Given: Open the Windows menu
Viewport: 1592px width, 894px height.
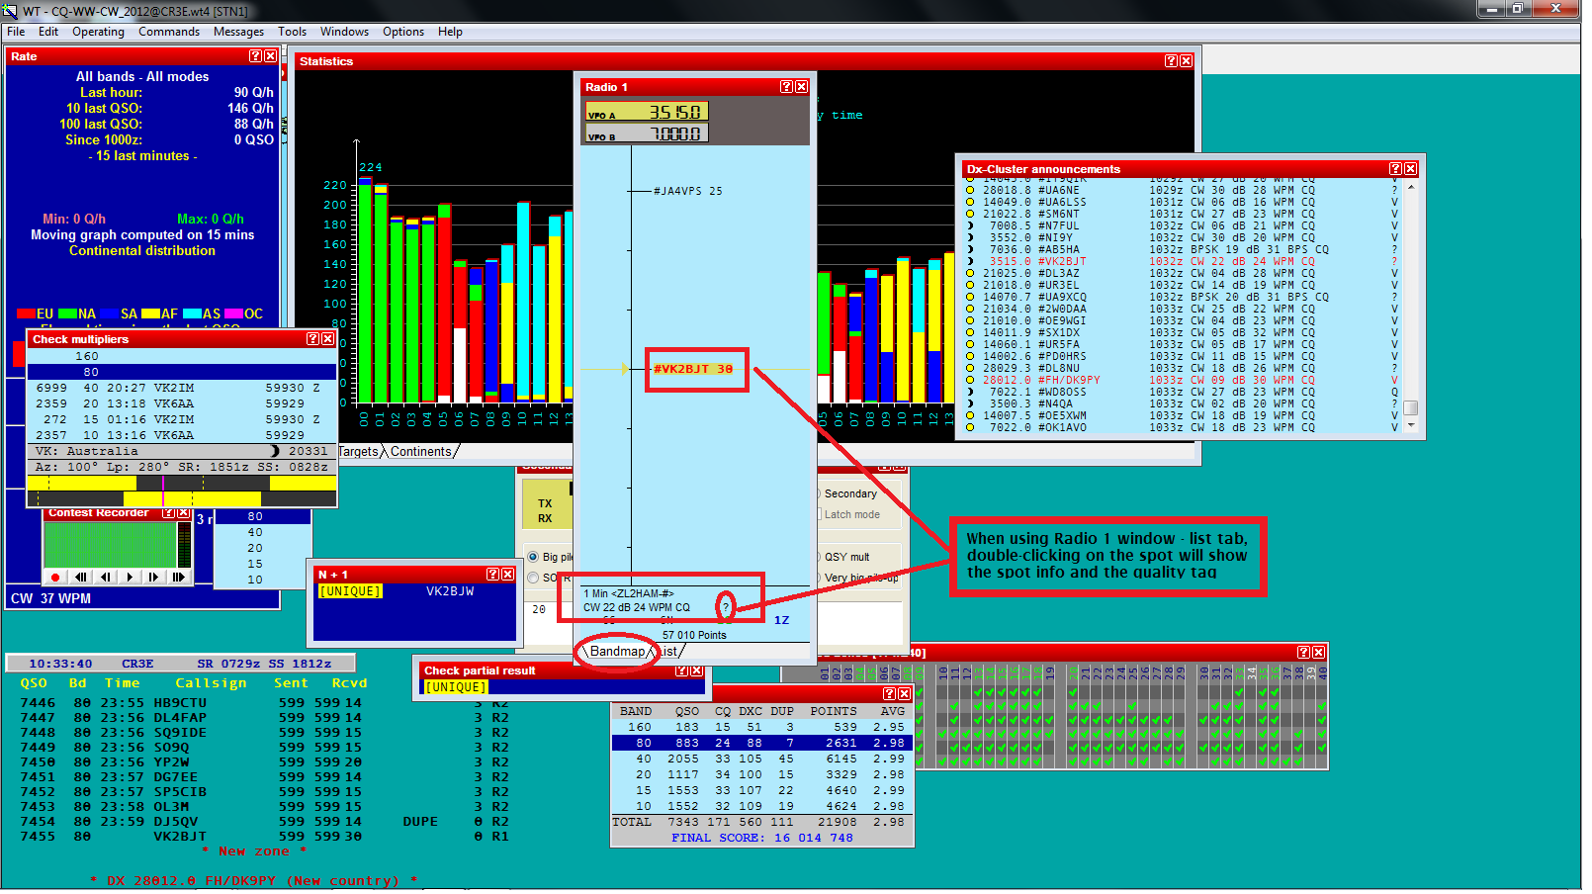Looking at the screenshot, I should [344, 32].
